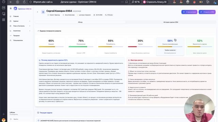Viewport: 218px width, 122px height.
Task: Click the 52% deal probability card
Action: (200, 46)
